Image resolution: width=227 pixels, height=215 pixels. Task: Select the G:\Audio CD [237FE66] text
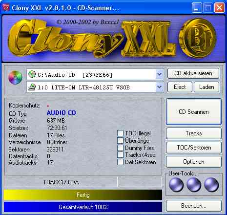pyautogui.click(x=75, y=75)
